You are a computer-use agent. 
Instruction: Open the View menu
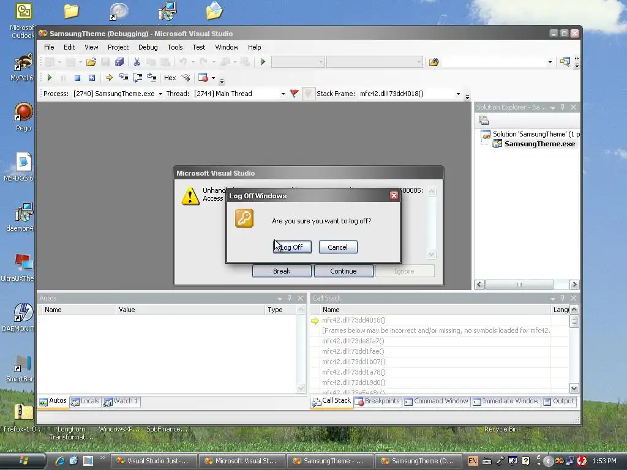tap(91, 47)
